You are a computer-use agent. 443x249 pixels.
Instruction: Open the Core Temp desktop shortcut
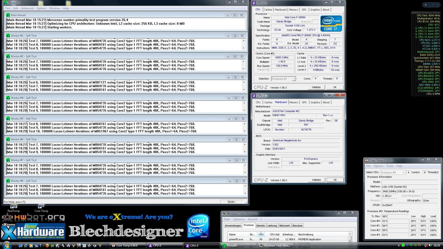coord(41,209)
